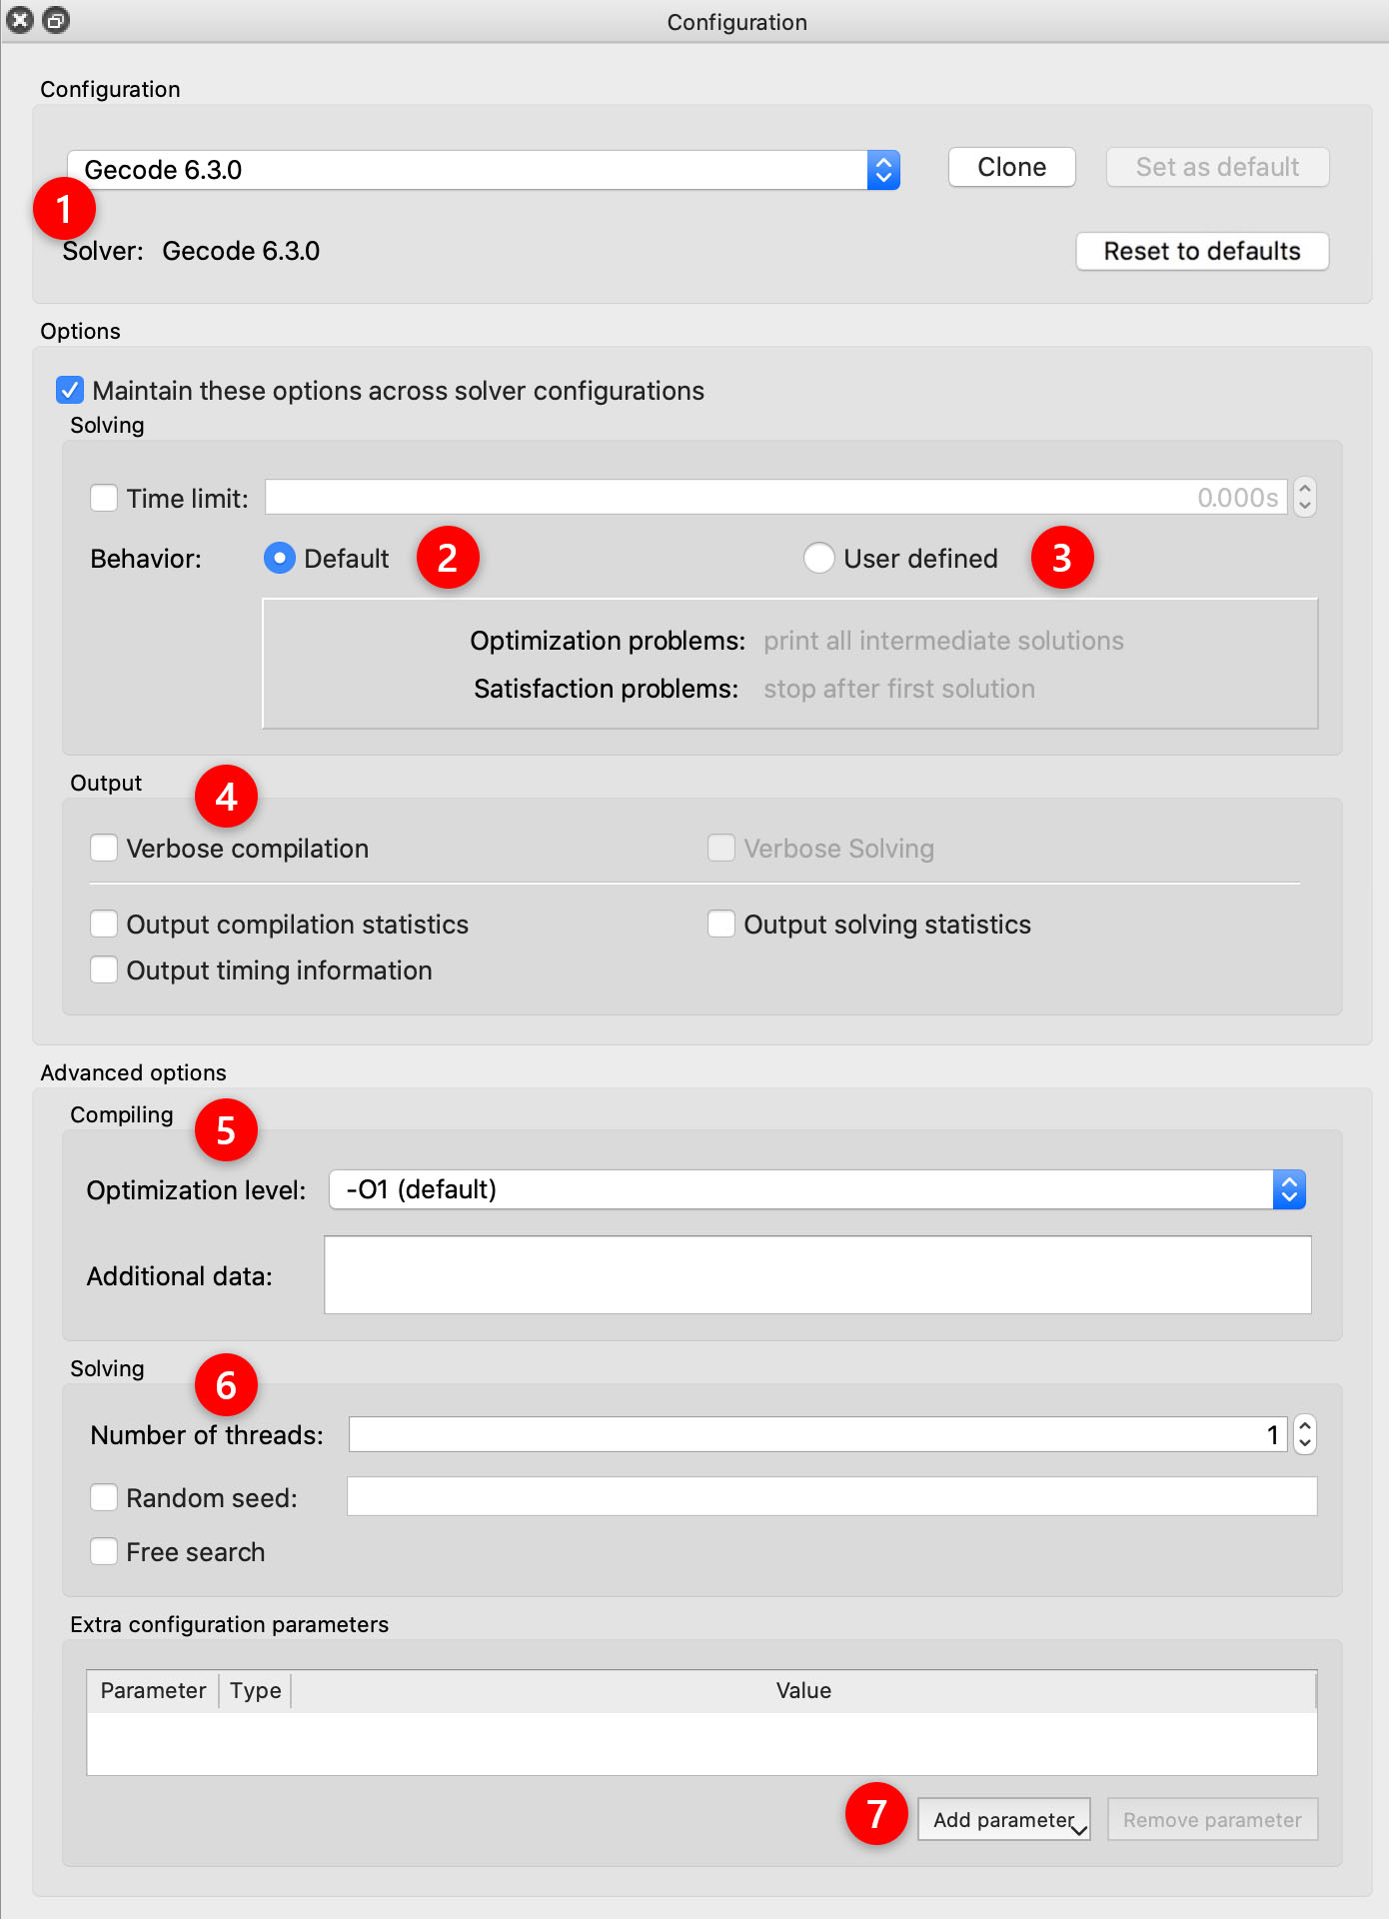Viewport: 1389px width, 1919px height.
Task: Open the Gecode 6.3.0 configuration dropdown
Action: click(x=484, y=170)
